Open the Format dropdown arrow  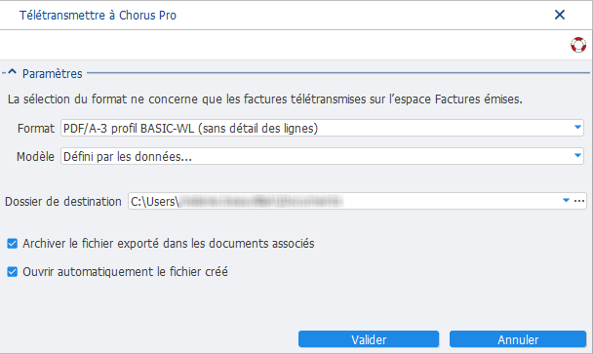[577, 128]
